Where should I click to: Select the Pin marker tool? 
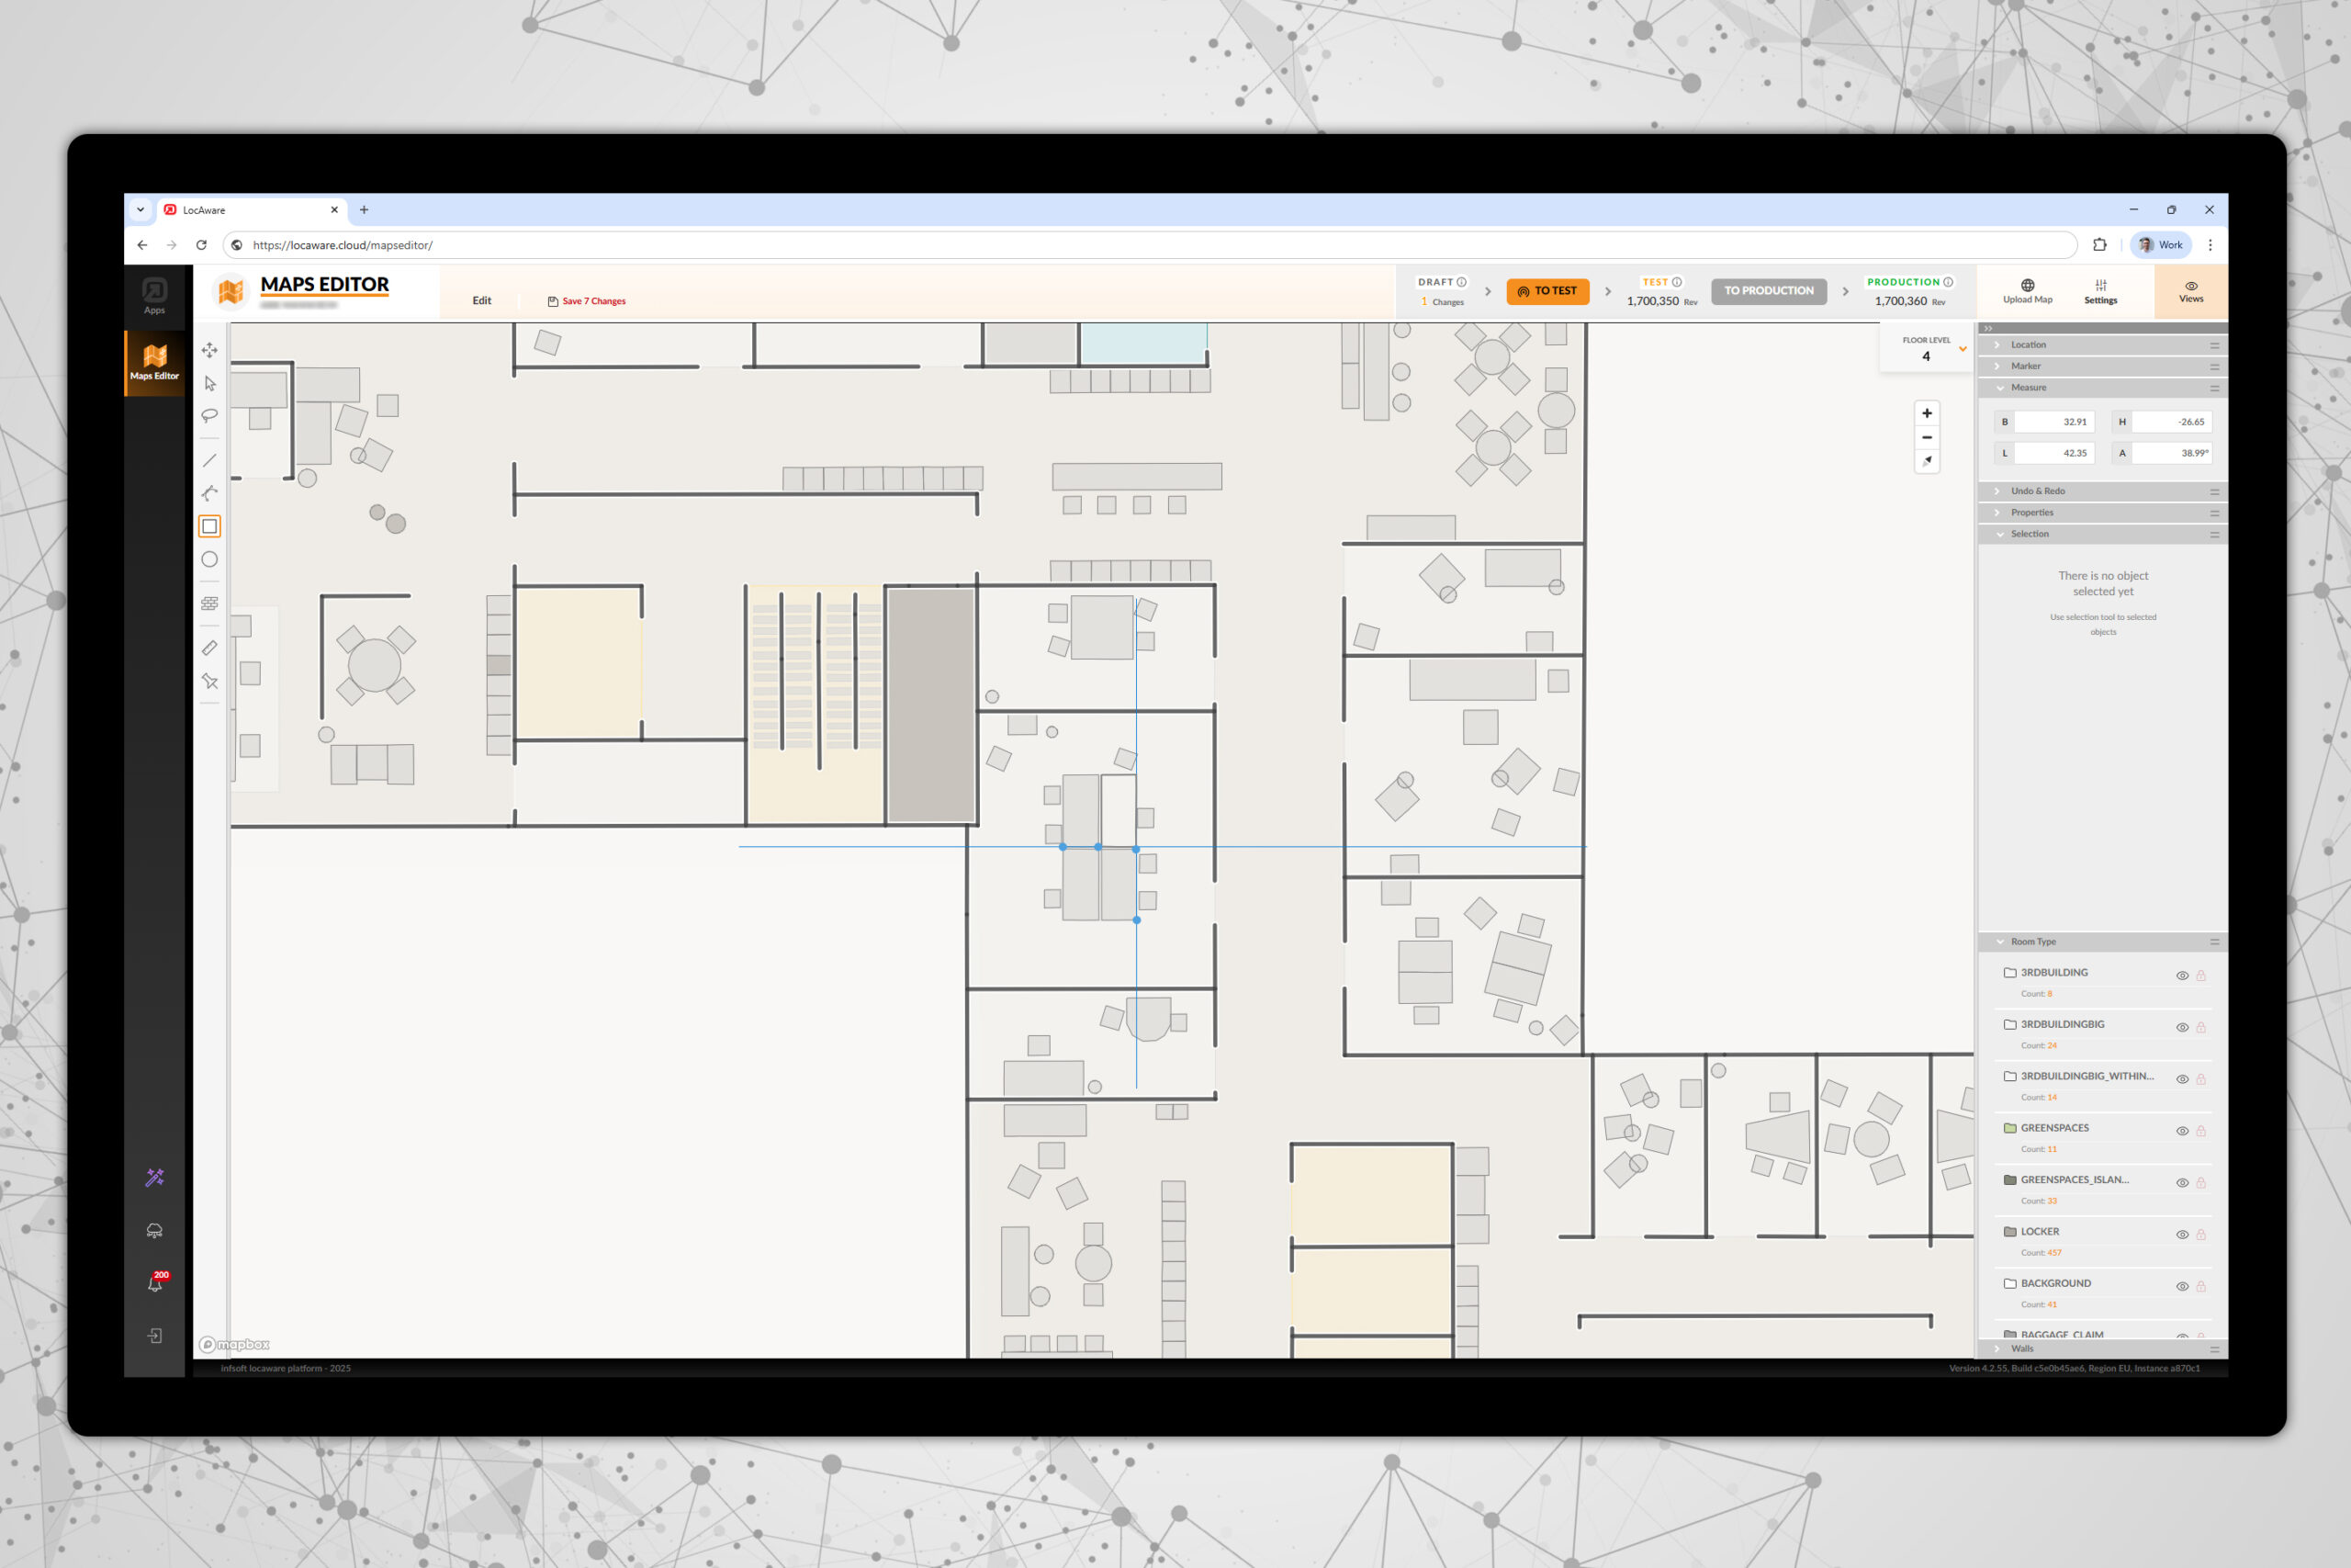pos(208,682)
